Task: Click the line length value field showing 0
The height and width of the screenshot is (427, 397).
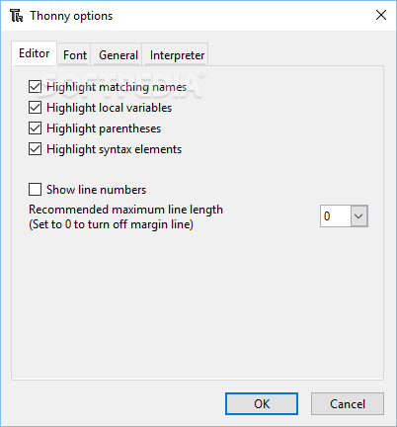Action: point(335,216)
